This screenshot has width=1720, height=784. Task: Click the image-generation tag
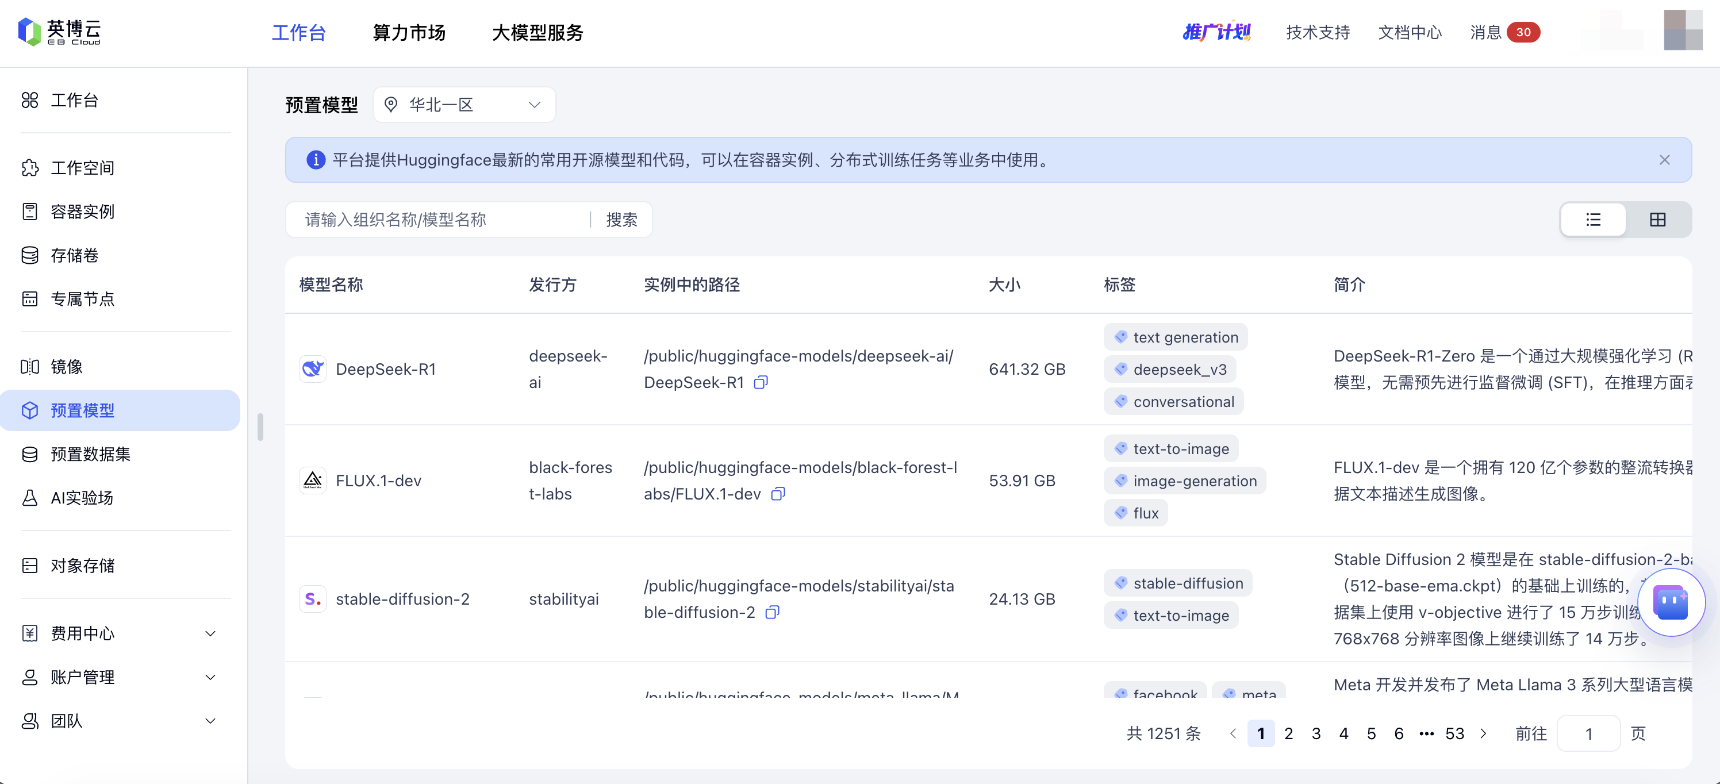[x=1185, y=481]
